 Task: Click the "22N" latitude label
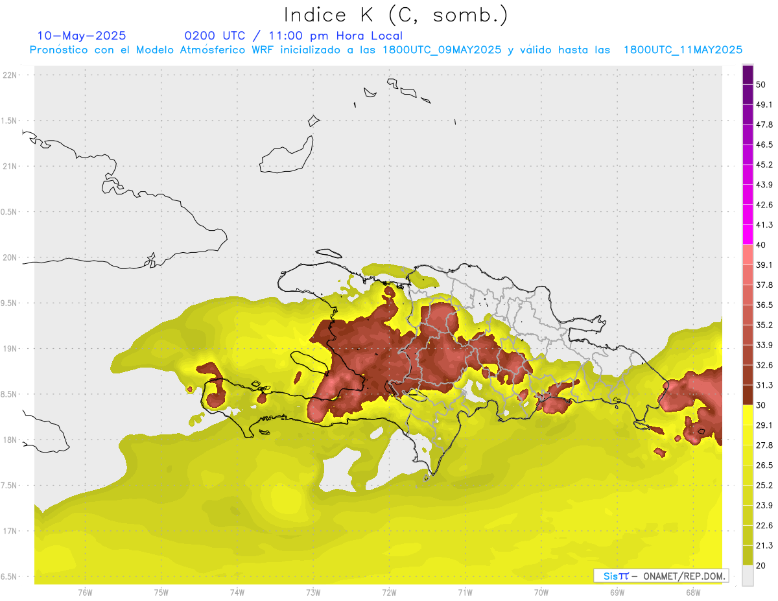10,75
